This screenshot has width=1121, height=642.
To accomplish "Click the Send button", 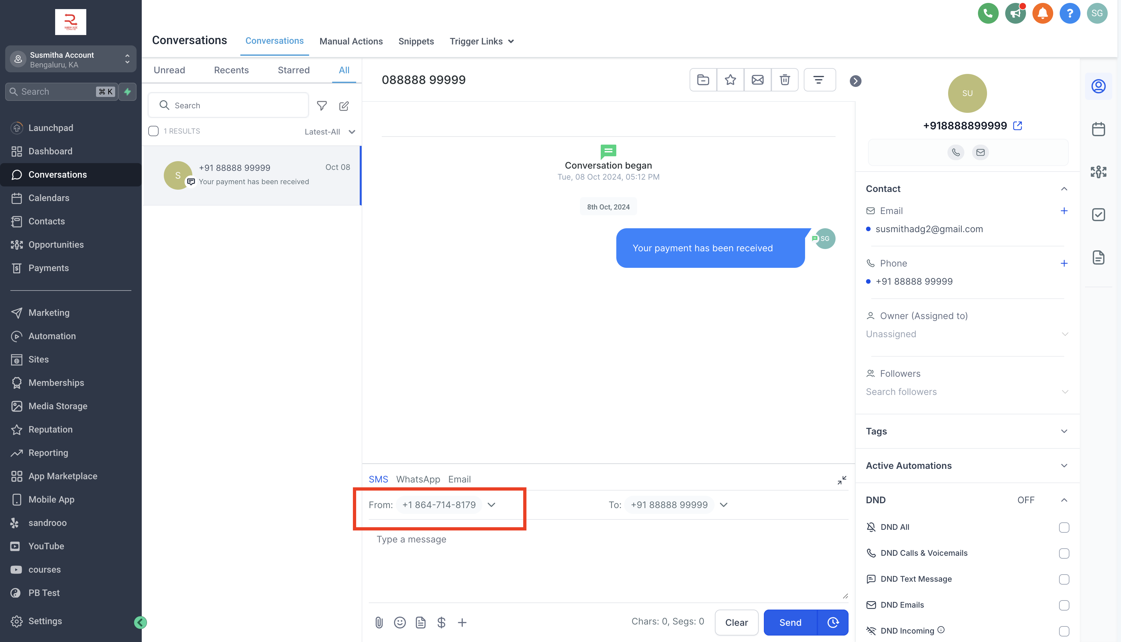I will point(790,622).
